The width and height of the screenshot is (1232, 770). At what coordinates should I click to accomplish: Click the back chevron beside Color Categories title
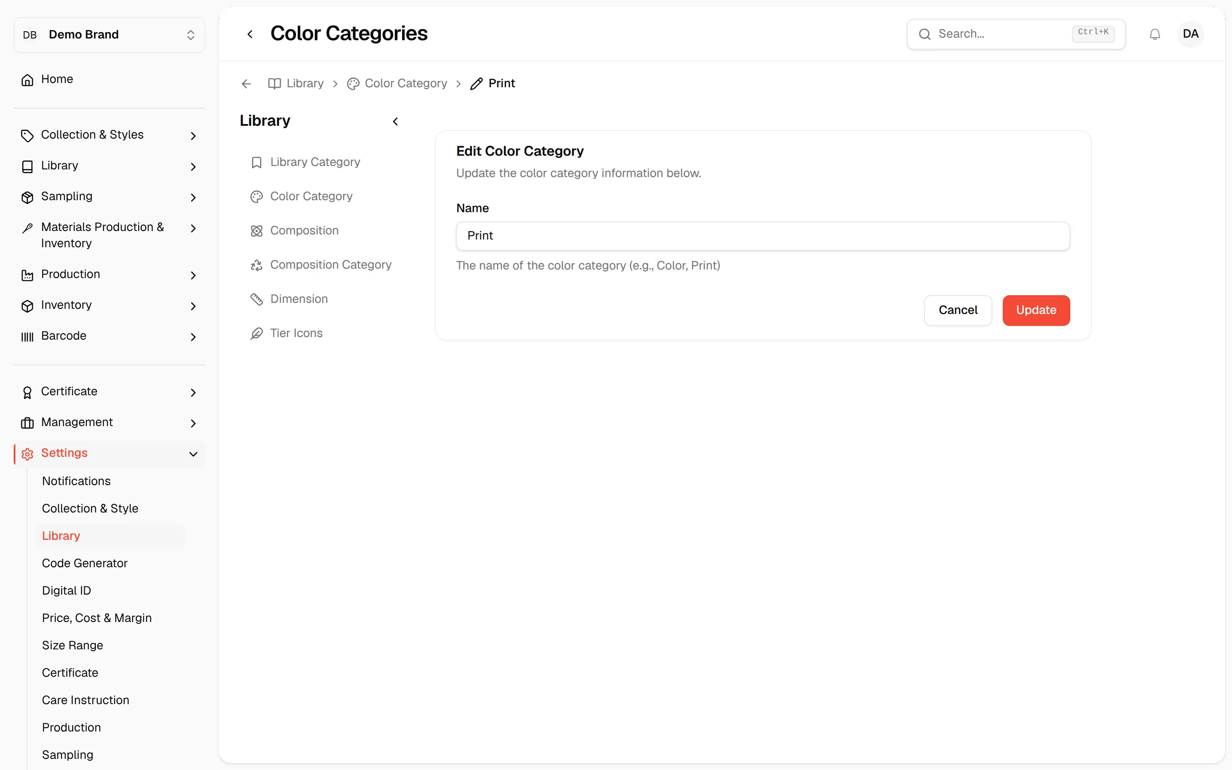click(x=250, y=34)
